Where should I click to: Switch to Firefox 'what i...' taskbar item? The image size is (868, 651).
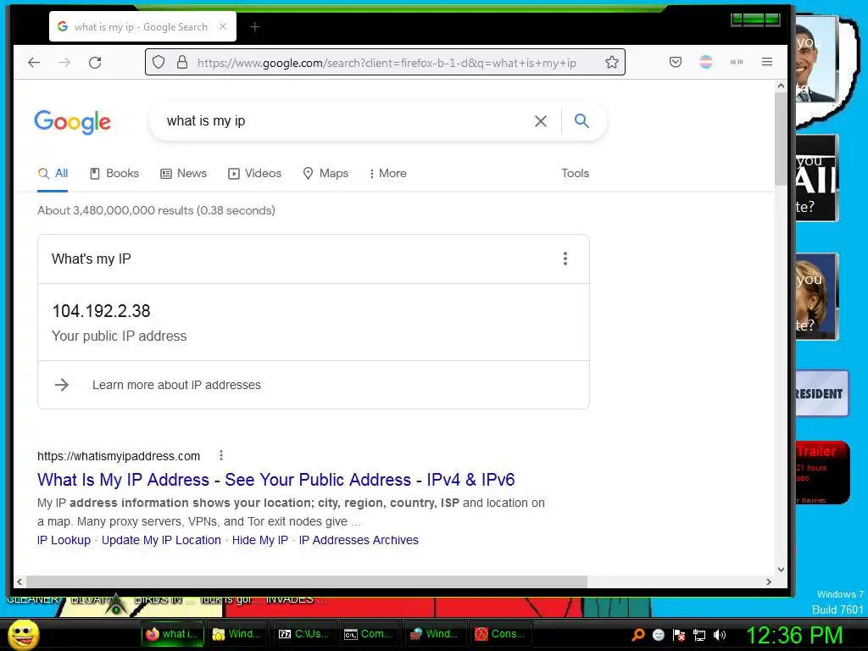(x=173, y=634)
